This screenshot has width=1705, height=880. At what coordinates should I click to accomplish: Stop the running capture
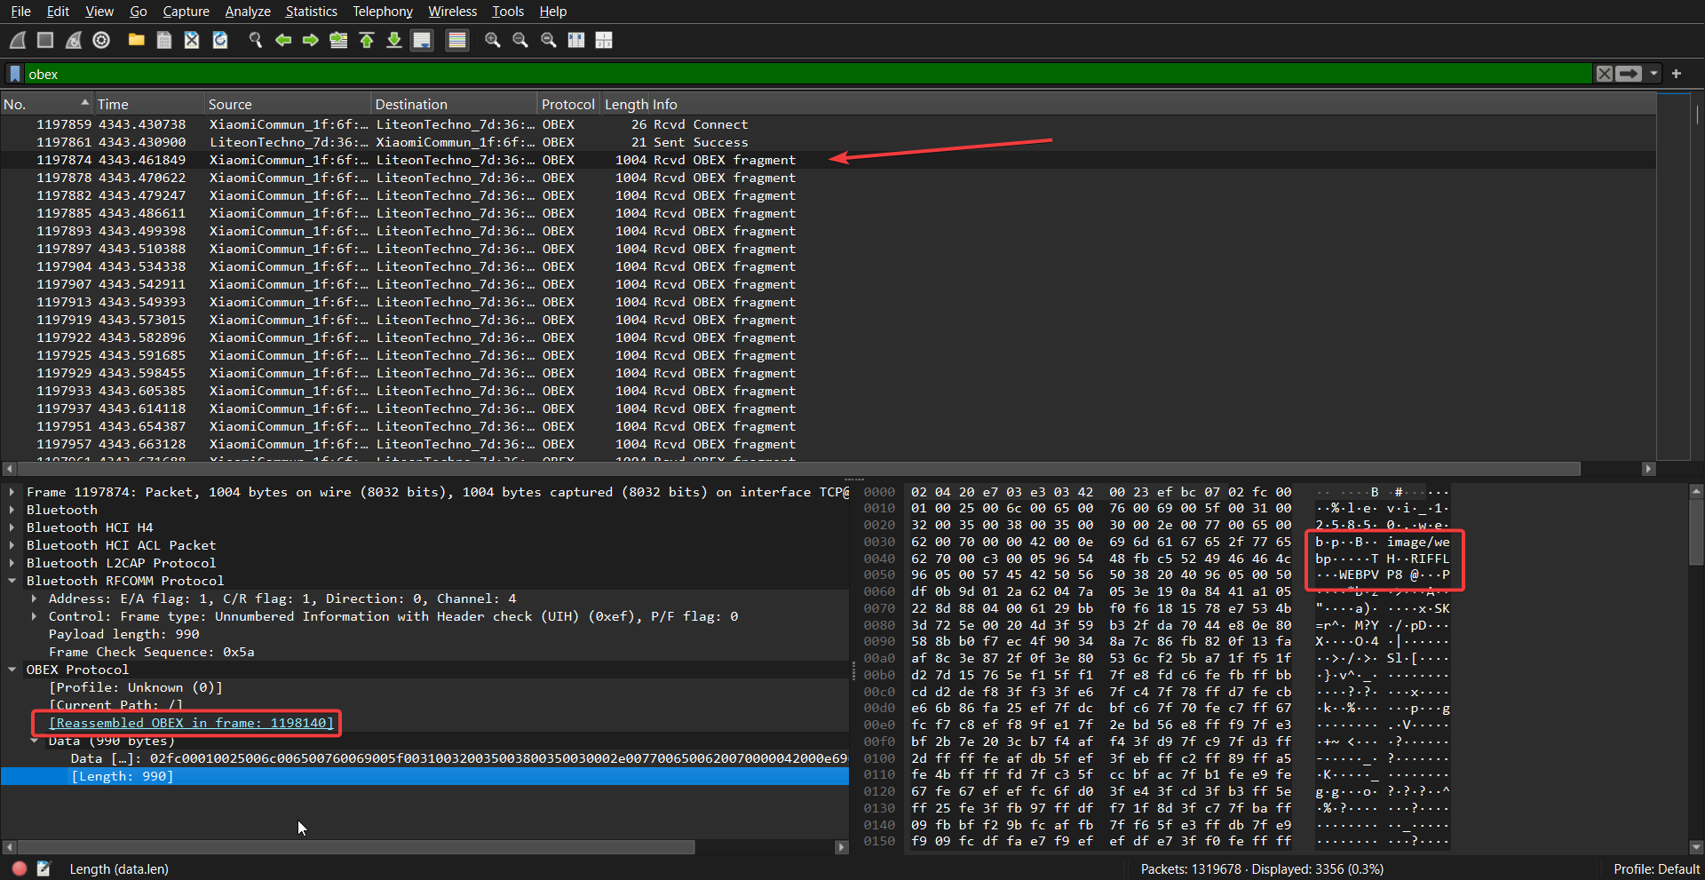pyautogui.click(x=45, y=40)
